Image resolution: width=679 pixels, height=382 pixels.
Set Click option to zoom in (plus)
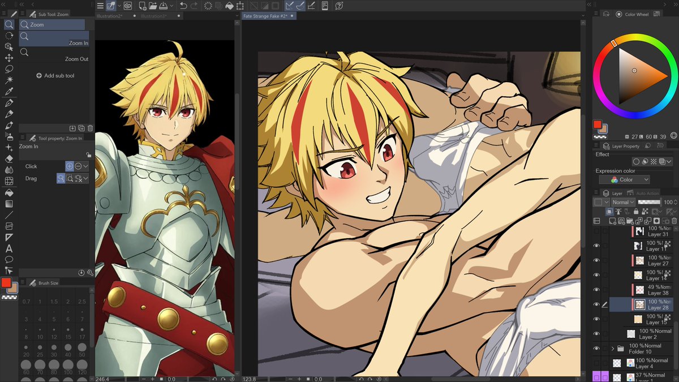point(70,166)
